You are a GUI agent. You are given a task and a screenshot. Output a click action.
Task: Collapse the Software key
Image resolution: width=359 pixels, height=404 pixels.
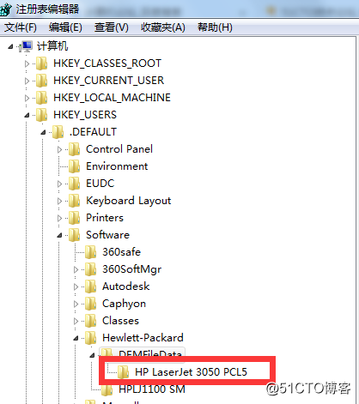[59, 235]
